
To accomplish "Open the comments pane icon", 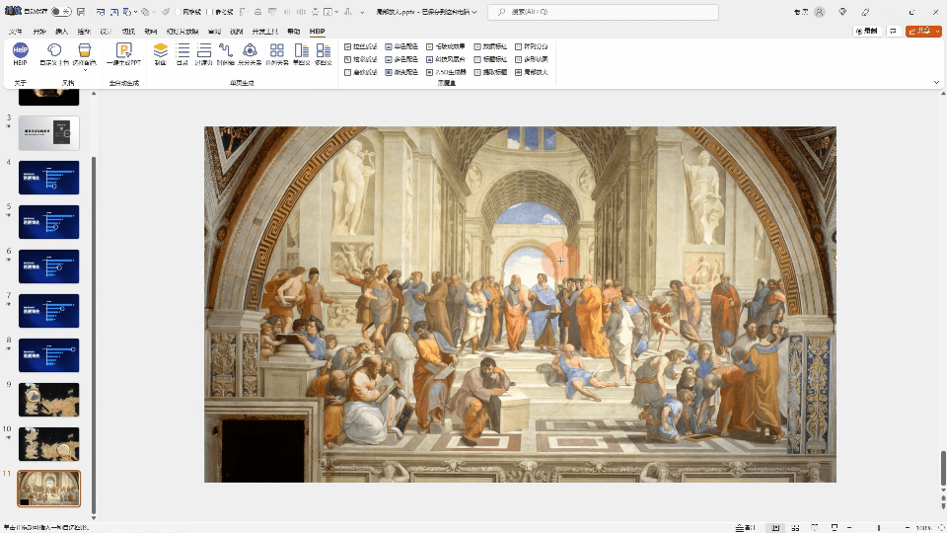I will 894,31.
